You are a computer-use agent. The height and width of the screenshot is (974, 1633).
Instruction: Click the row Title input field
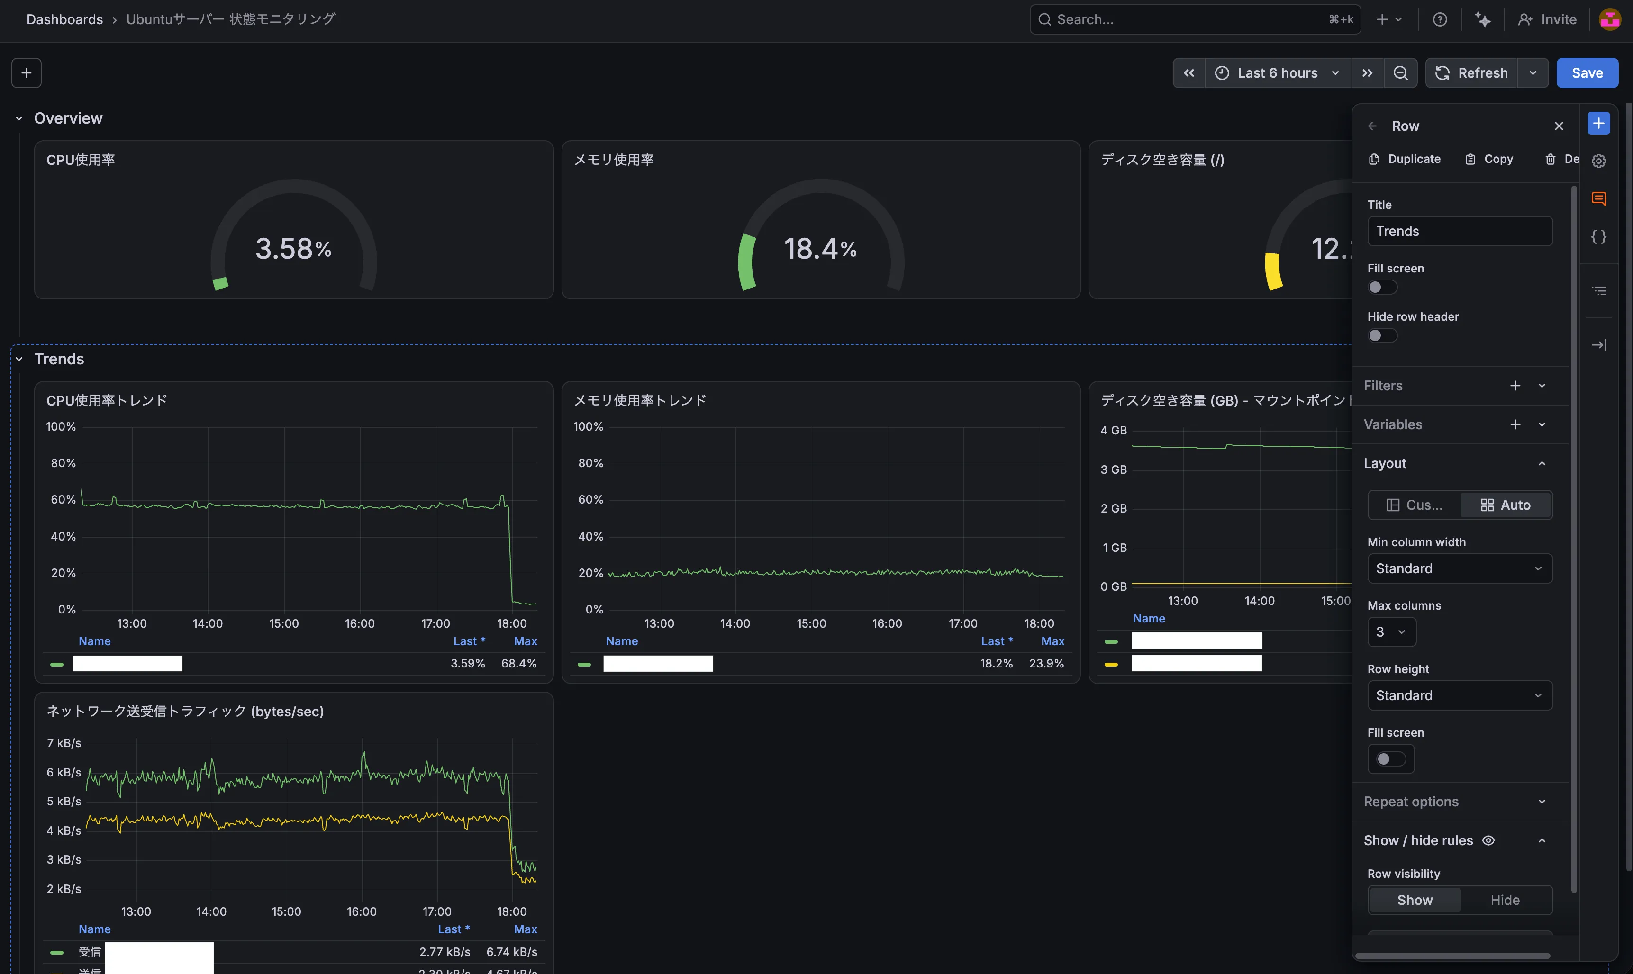pyautogui.click(x=1460, y=231)
